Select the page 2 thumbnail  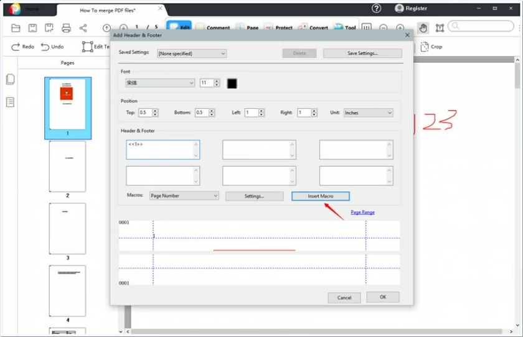click(67, 166)
